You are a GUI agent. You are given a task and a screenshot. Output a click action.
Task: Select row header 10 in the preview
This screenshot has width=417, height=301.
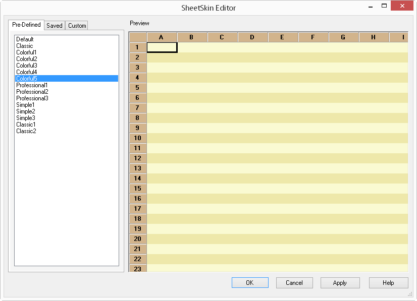[x=137, y=138]
